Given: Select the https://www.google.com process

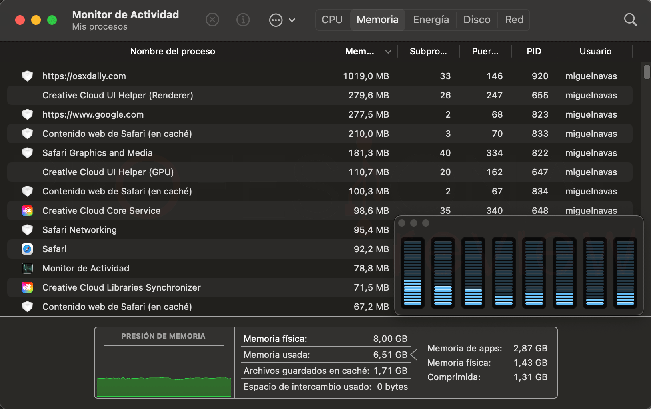Looking at the screenshot, I should click(320, 114).
